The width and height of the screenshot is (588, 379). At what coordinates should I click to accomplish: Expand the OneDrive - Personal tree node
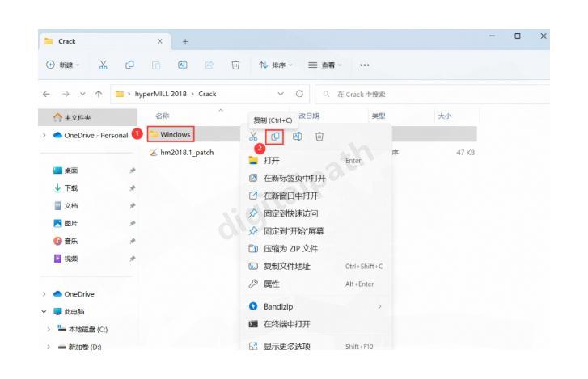coord(44,135)
